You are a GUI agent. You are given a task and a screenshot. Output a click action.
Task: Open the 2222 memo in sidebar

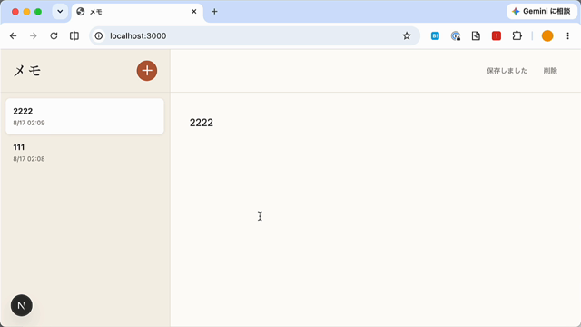pyautogui.click(x=84, y=116)
